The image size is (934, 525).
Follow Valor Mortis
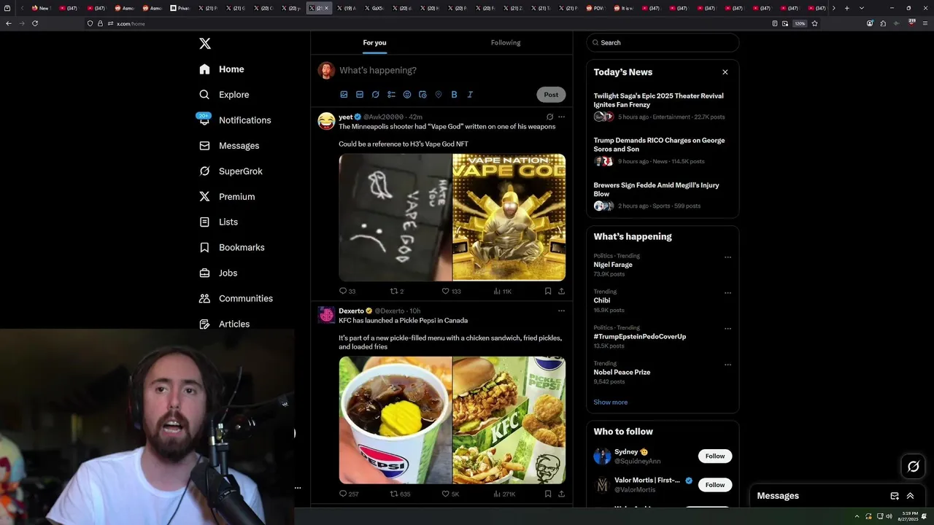[x=715, y=485]
